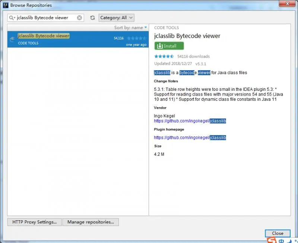Viewport: 298px width, 243px height.
Task: Click the Sogou input method tray icon
Action: point(272,240)
